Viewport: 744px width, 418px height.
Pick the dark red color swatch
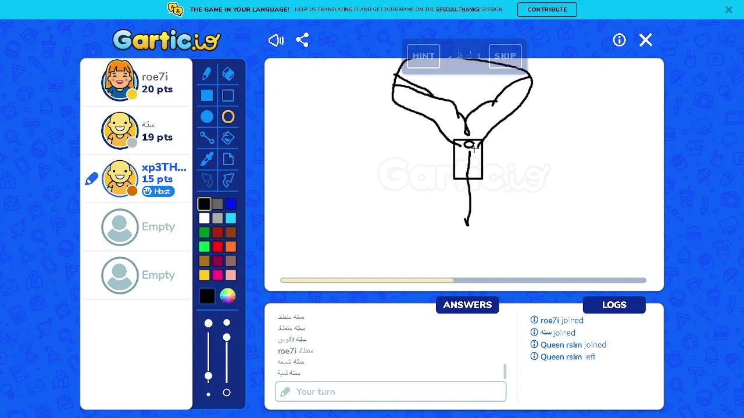tap(217, 232)
